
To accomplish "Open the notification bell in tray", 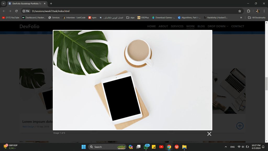I will (263, 147).
